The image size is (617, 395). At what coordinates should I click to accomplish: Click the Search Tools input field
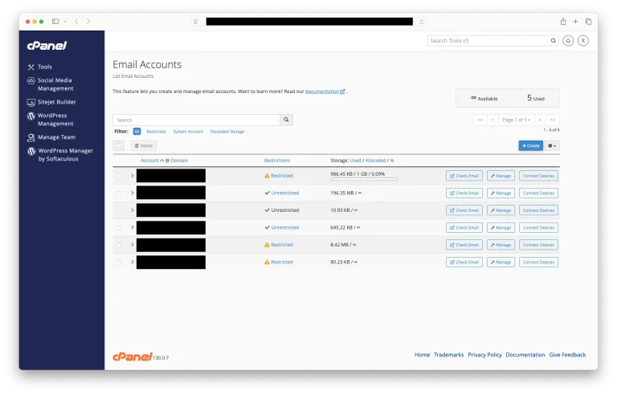coord(488,40)
